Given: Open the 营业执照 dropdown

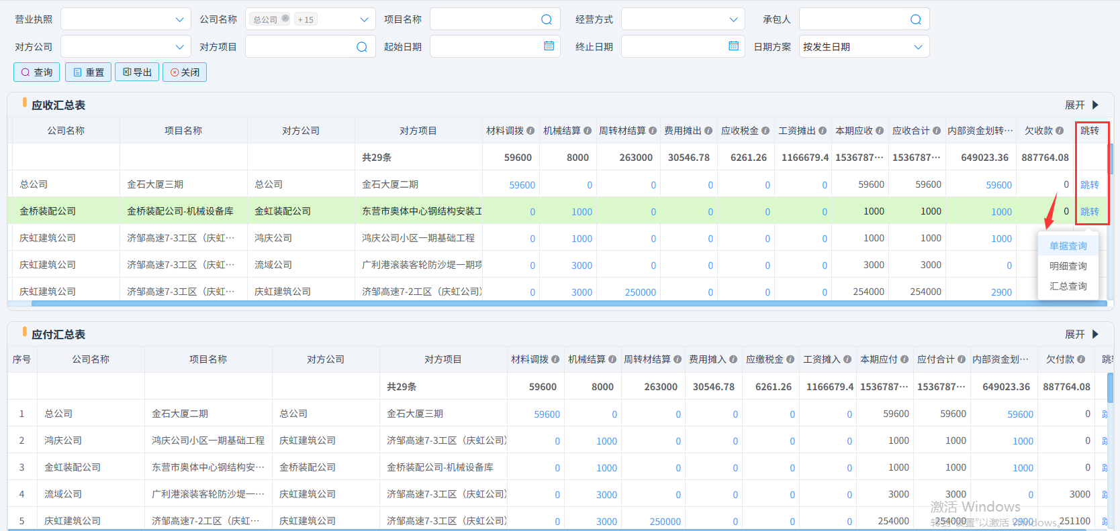Looking at the screenshot, I should (x=179, y=19).
